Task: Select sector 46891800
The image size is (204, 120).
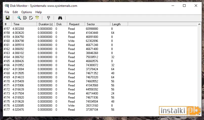Action: 92,37
